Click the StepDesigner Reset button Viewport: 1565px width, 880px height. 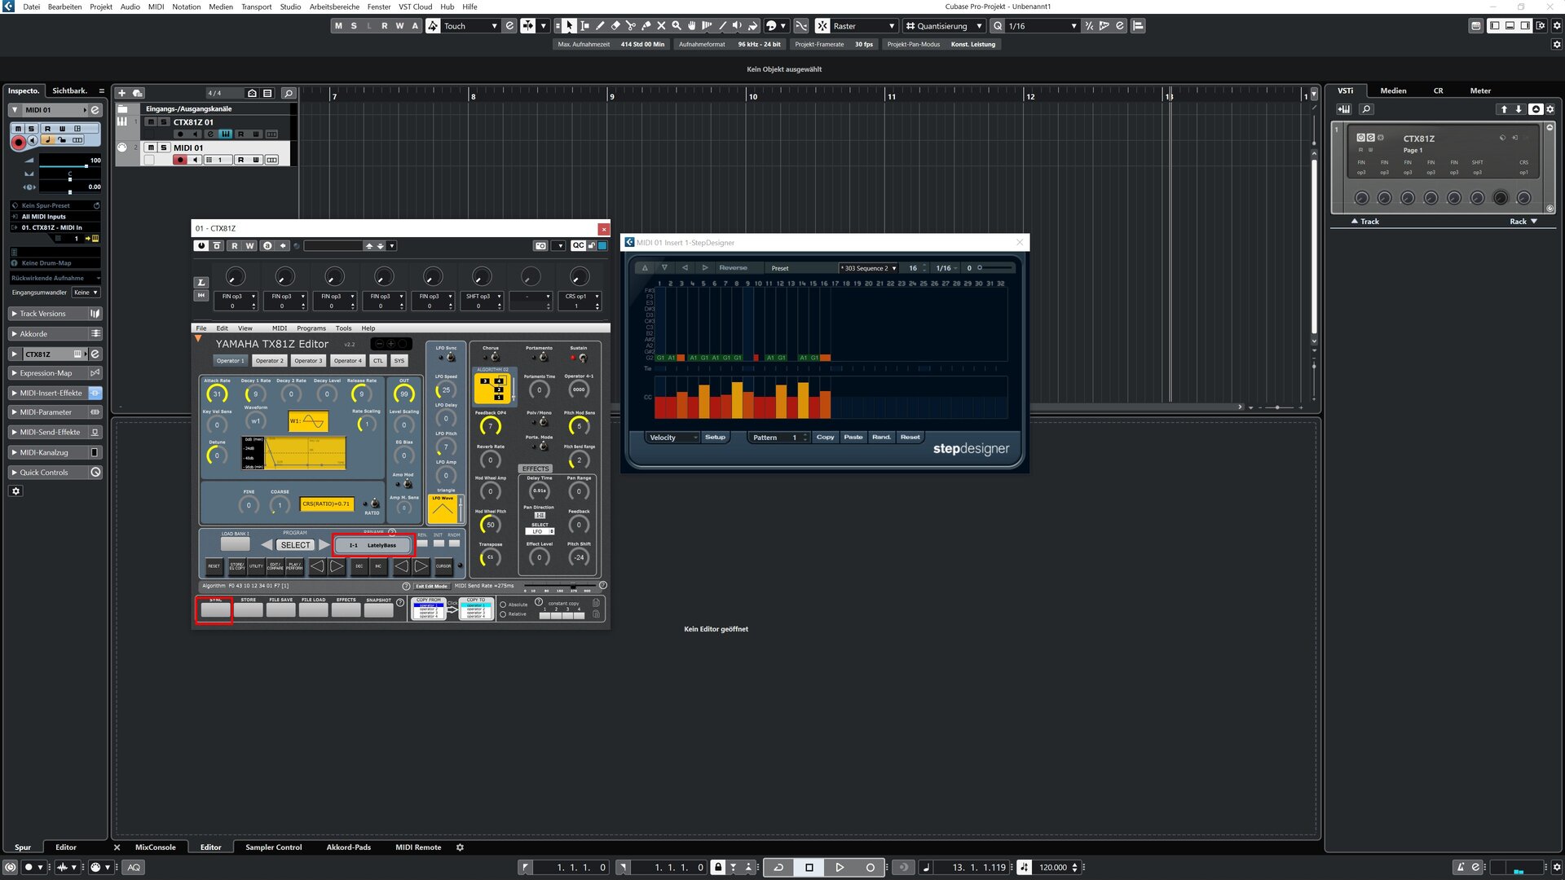coord(910,438)
